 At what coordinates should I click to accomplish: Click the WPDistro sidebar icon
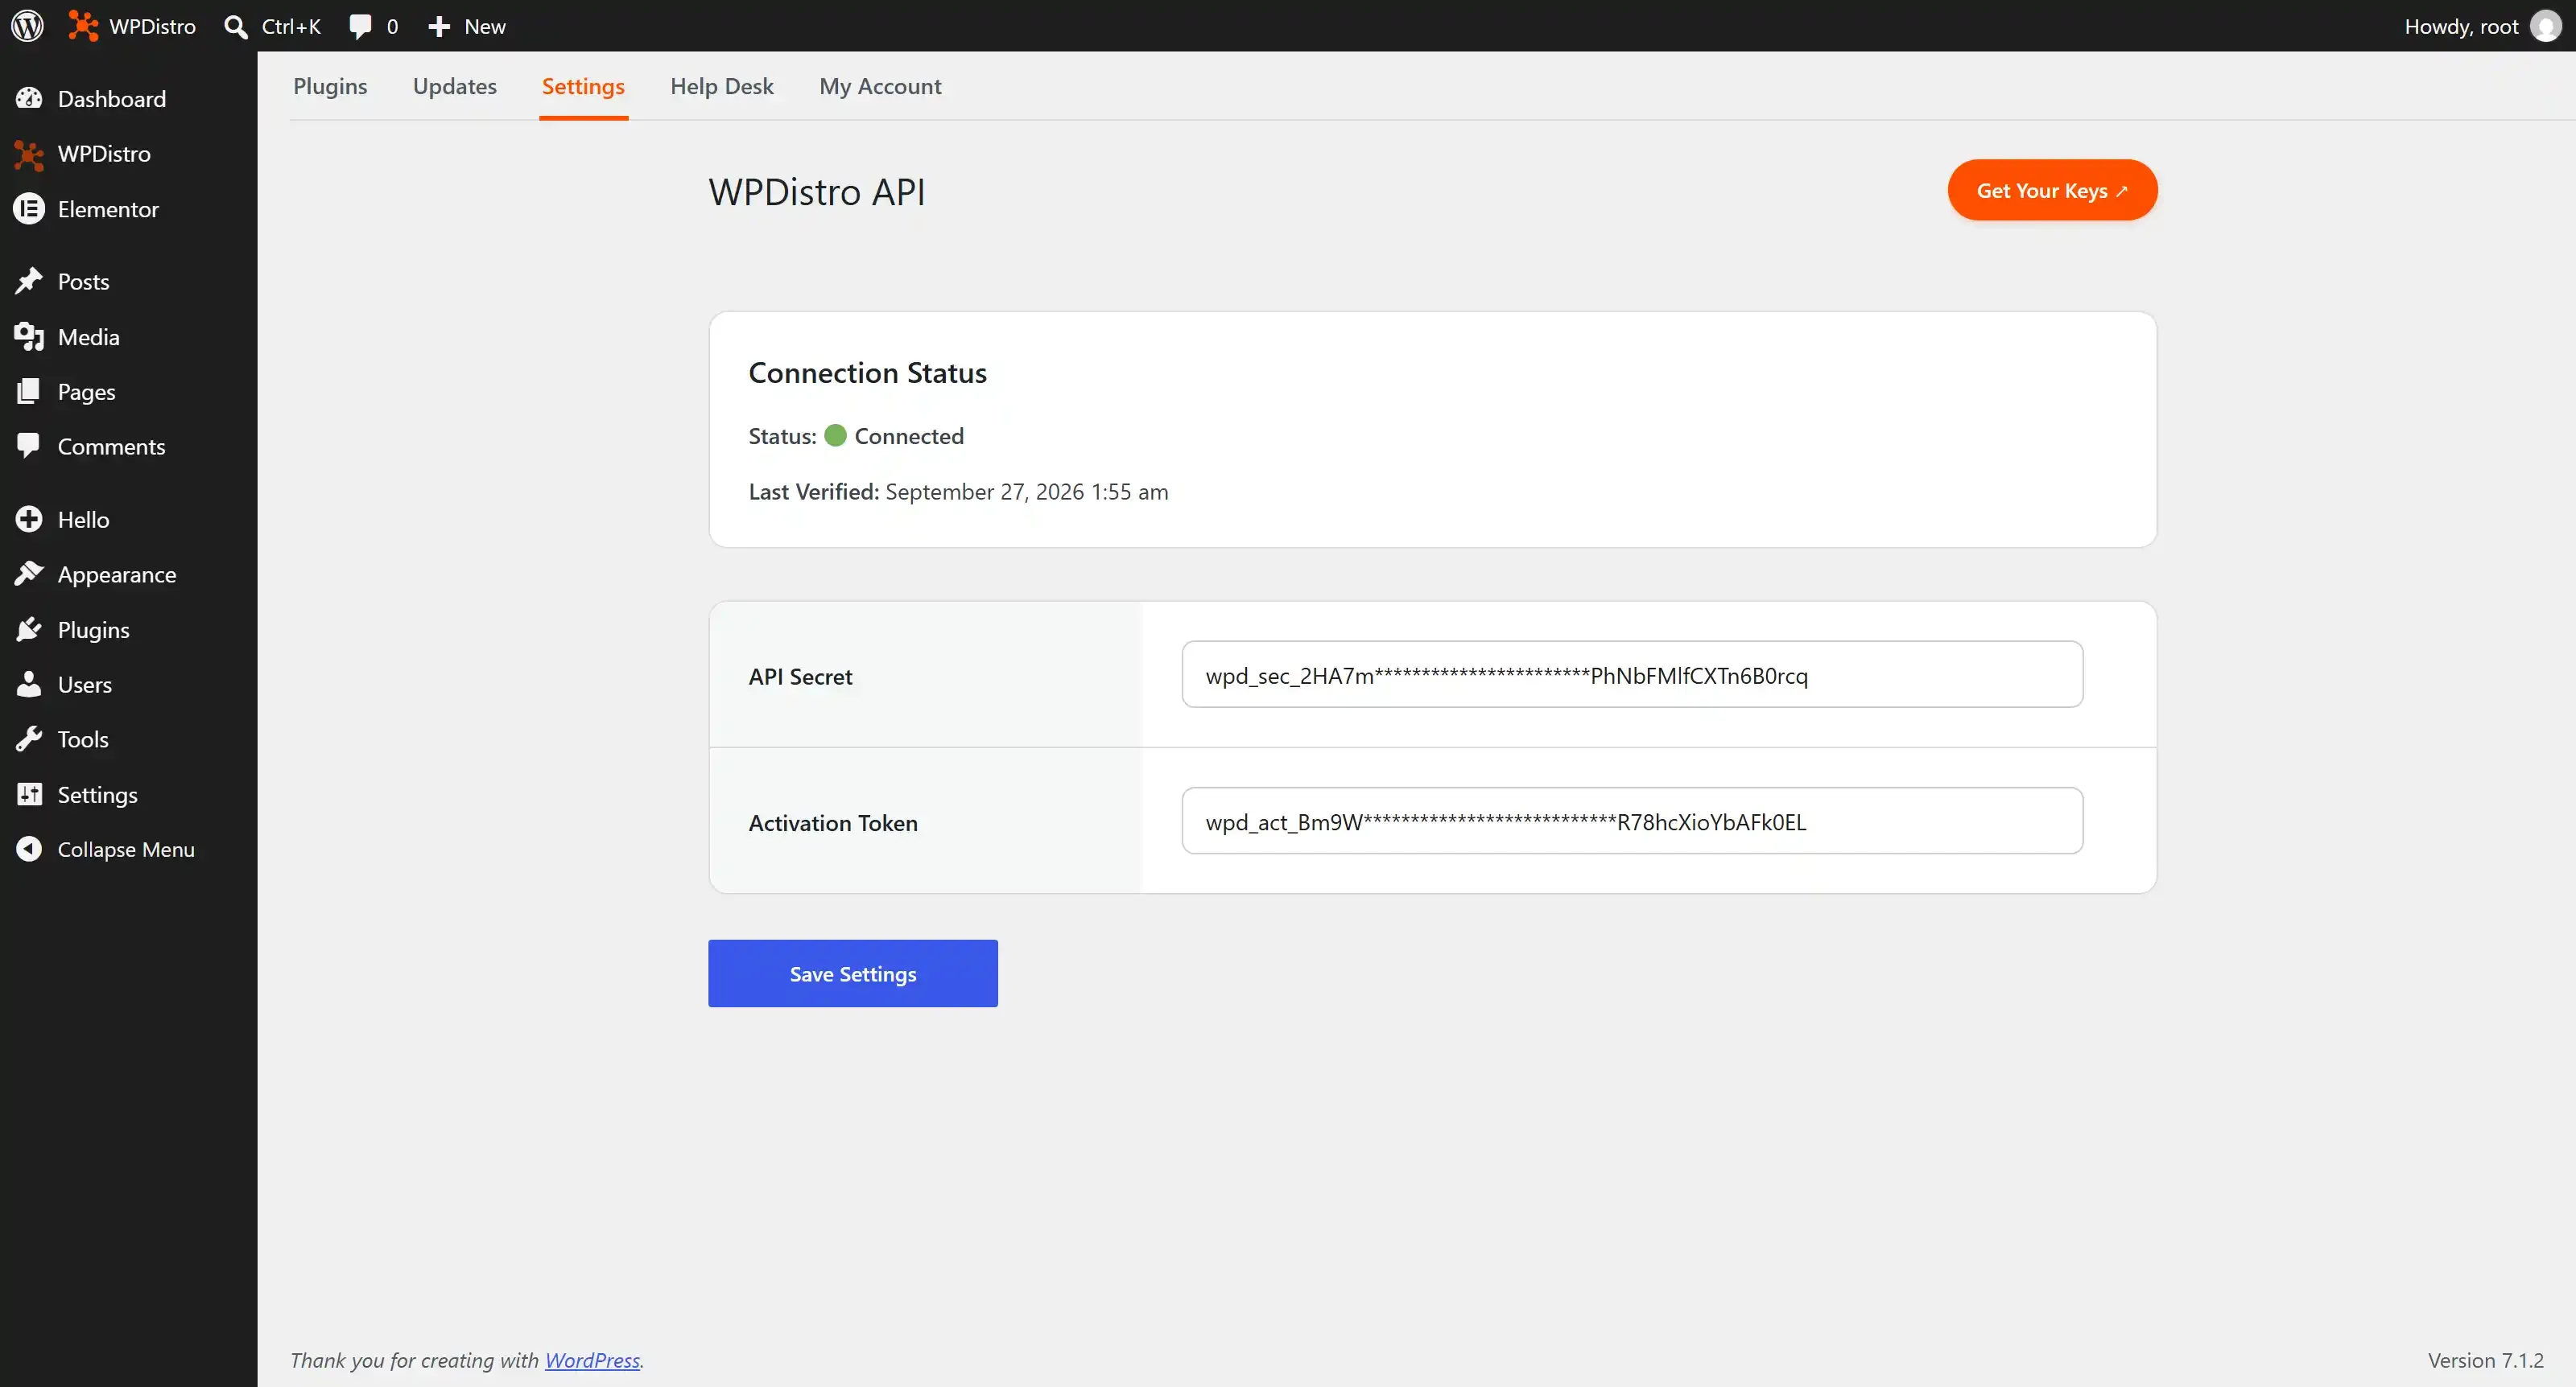click(x=29, y=154)
